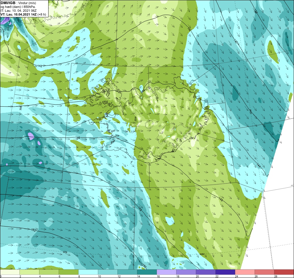Click the pale yellow 0–2 m/s legend swatch
Screen dimensions: 294x278
pos(10,272)
